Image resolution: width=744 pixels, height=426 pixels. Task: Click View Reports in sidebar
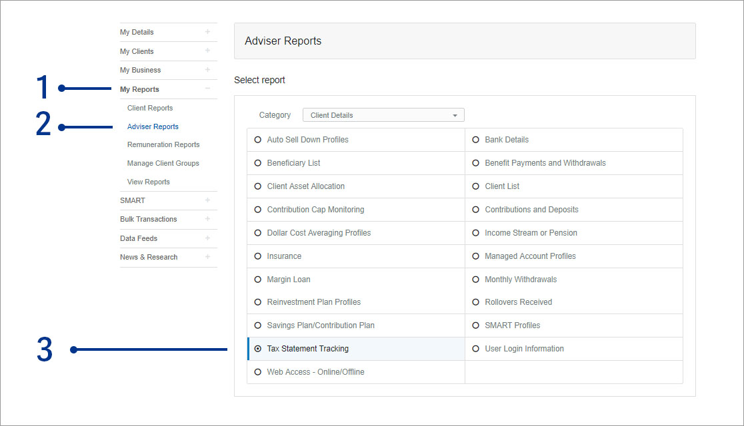click(x=149, y=182)
